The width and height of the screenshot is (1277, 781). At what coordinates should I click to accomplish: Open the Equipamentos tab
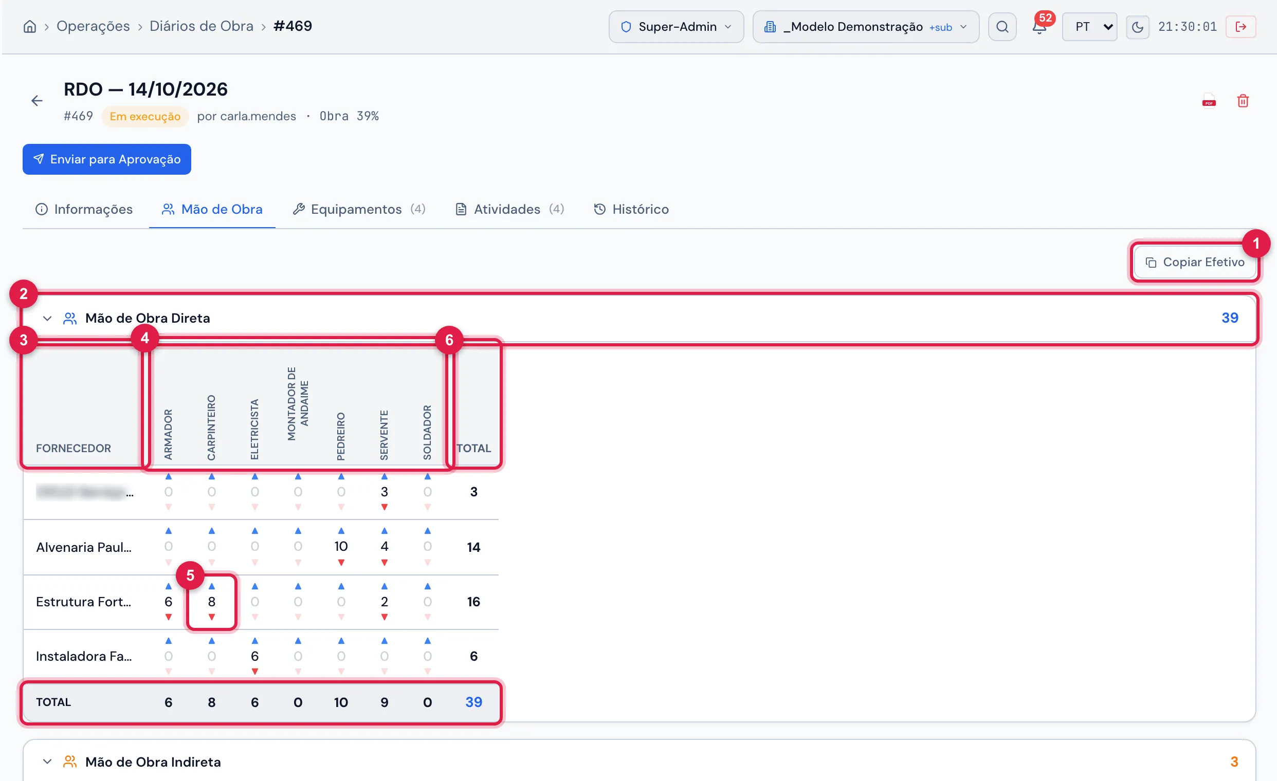(x=359, y=209)
